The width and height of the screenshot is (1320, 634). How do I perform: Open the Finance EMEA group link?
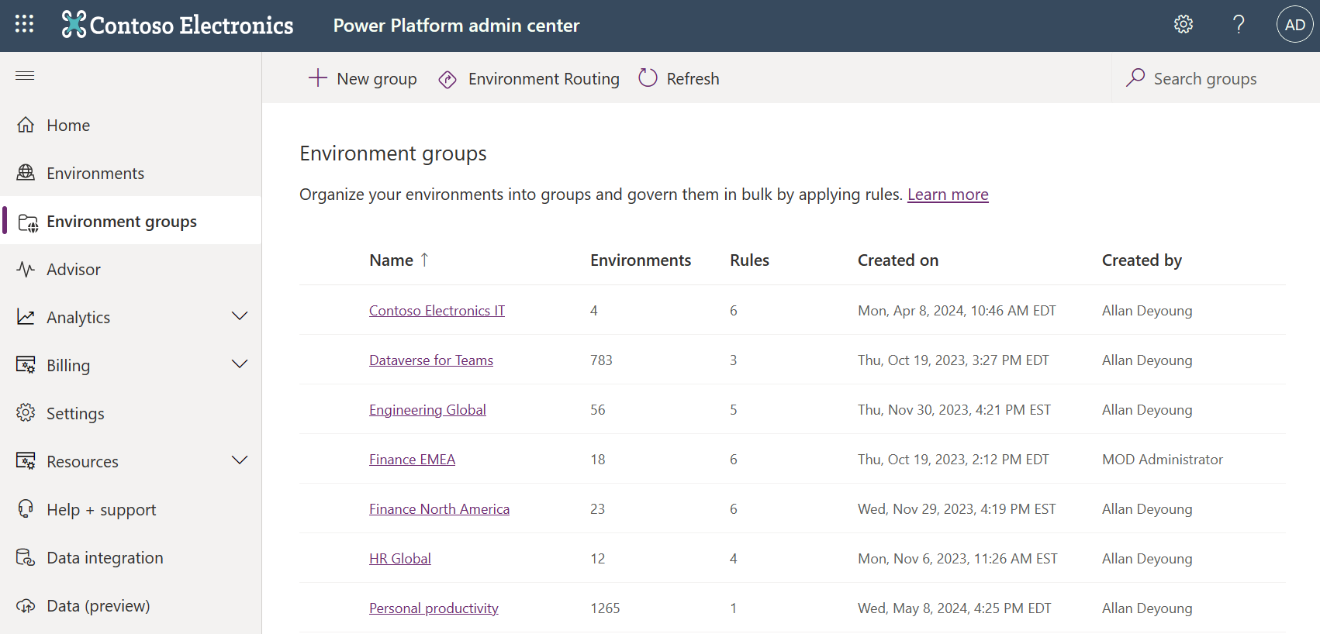412,460
